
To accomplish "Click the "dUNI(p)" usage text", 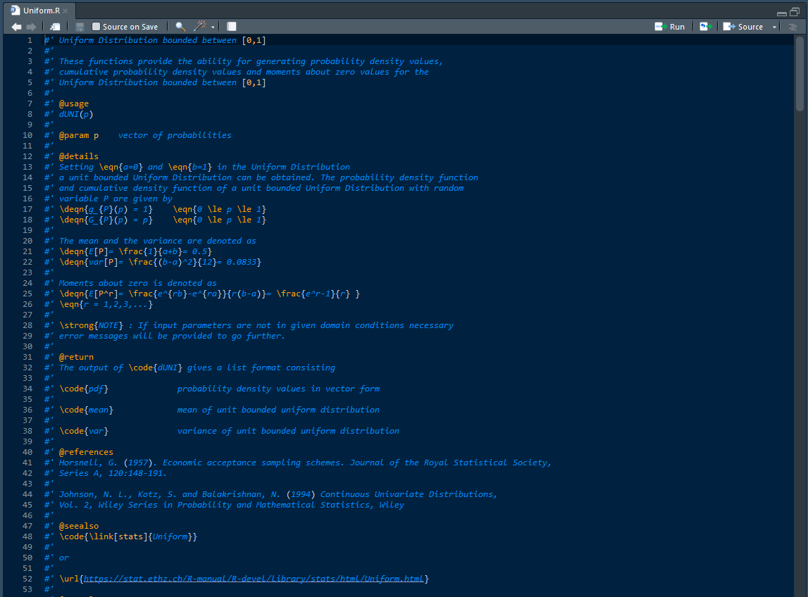I will click(x=76, y=114).
